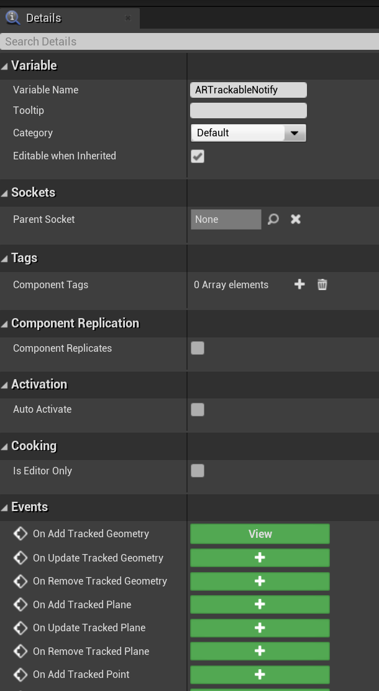Toggle the Editable when Inherited checkbox
This screenshot has height=691, width=379.
198,156
